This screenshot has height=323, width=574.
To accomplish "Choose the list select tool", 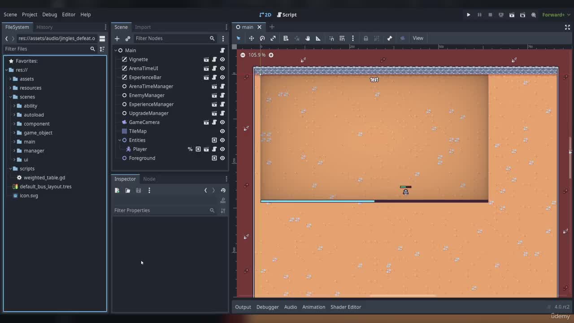I will 286,38.
